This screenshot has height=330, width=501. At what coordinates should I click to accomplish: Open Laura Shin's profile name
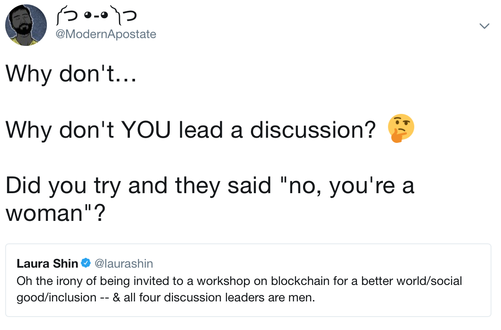(x=47, y=263)
